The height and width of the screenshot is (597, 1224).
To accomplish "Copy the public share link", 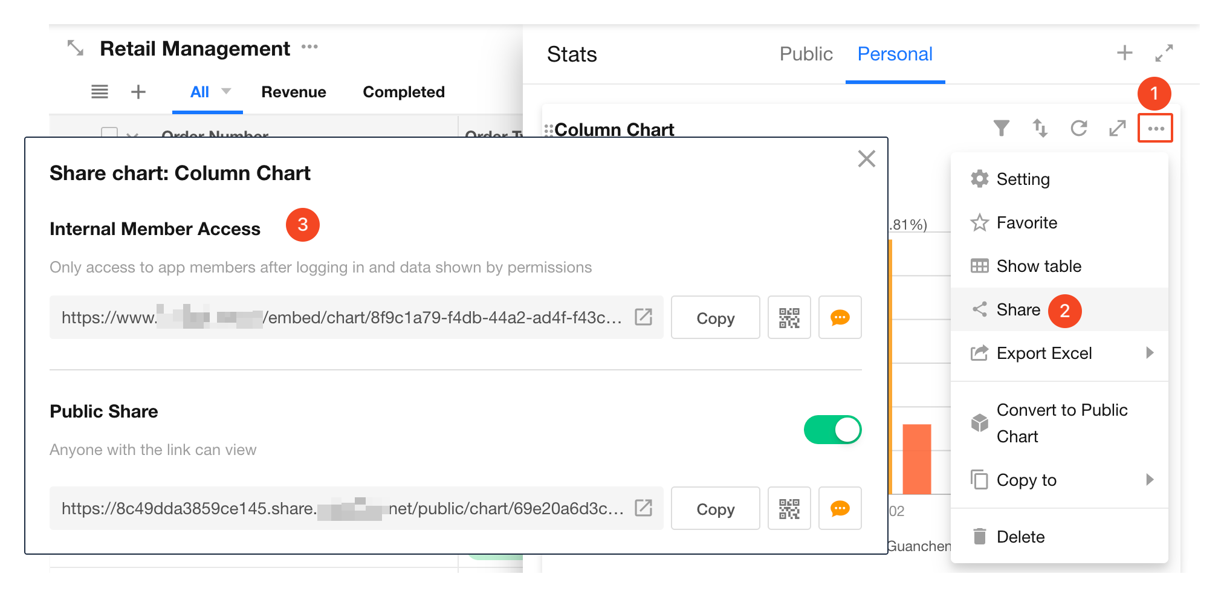I will (x=715, y=509).
